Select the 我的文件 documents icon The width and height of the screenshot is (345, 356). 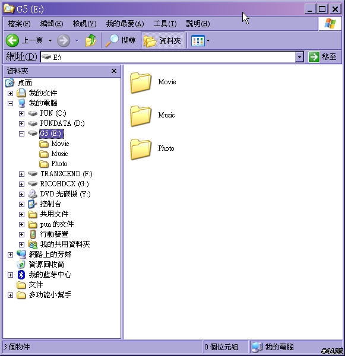click(21, 93)
